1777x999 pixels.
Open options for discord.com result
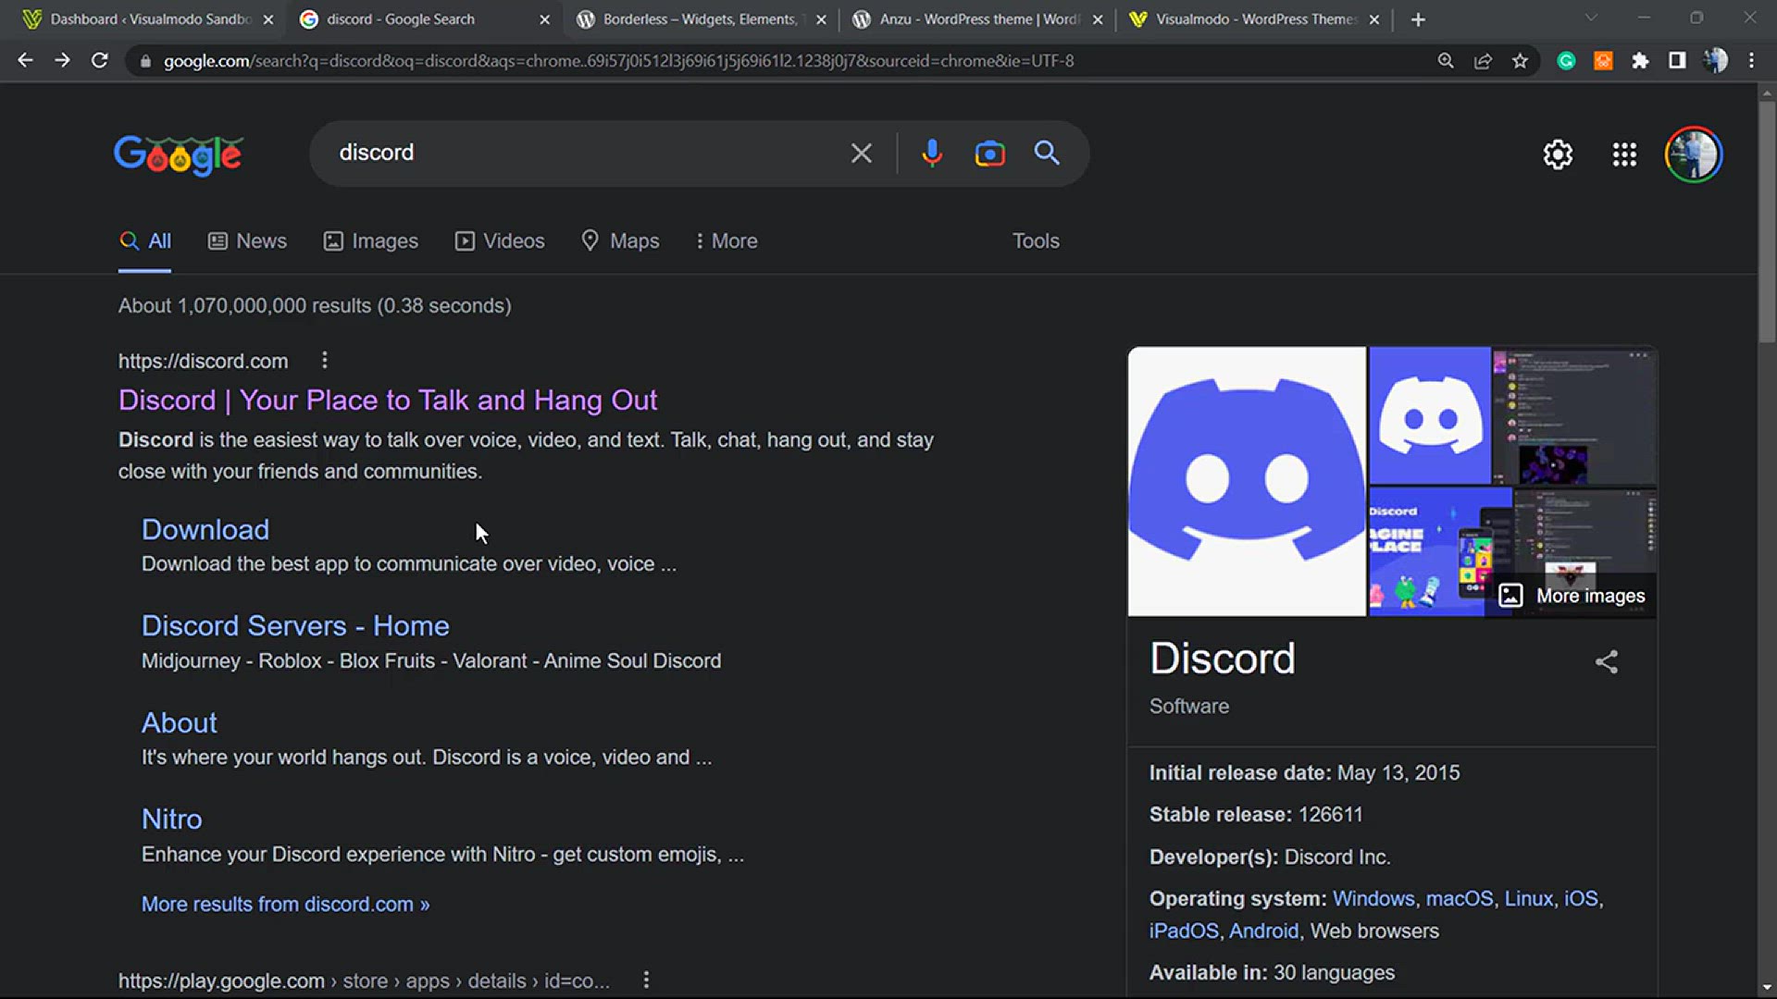point(324,360)
